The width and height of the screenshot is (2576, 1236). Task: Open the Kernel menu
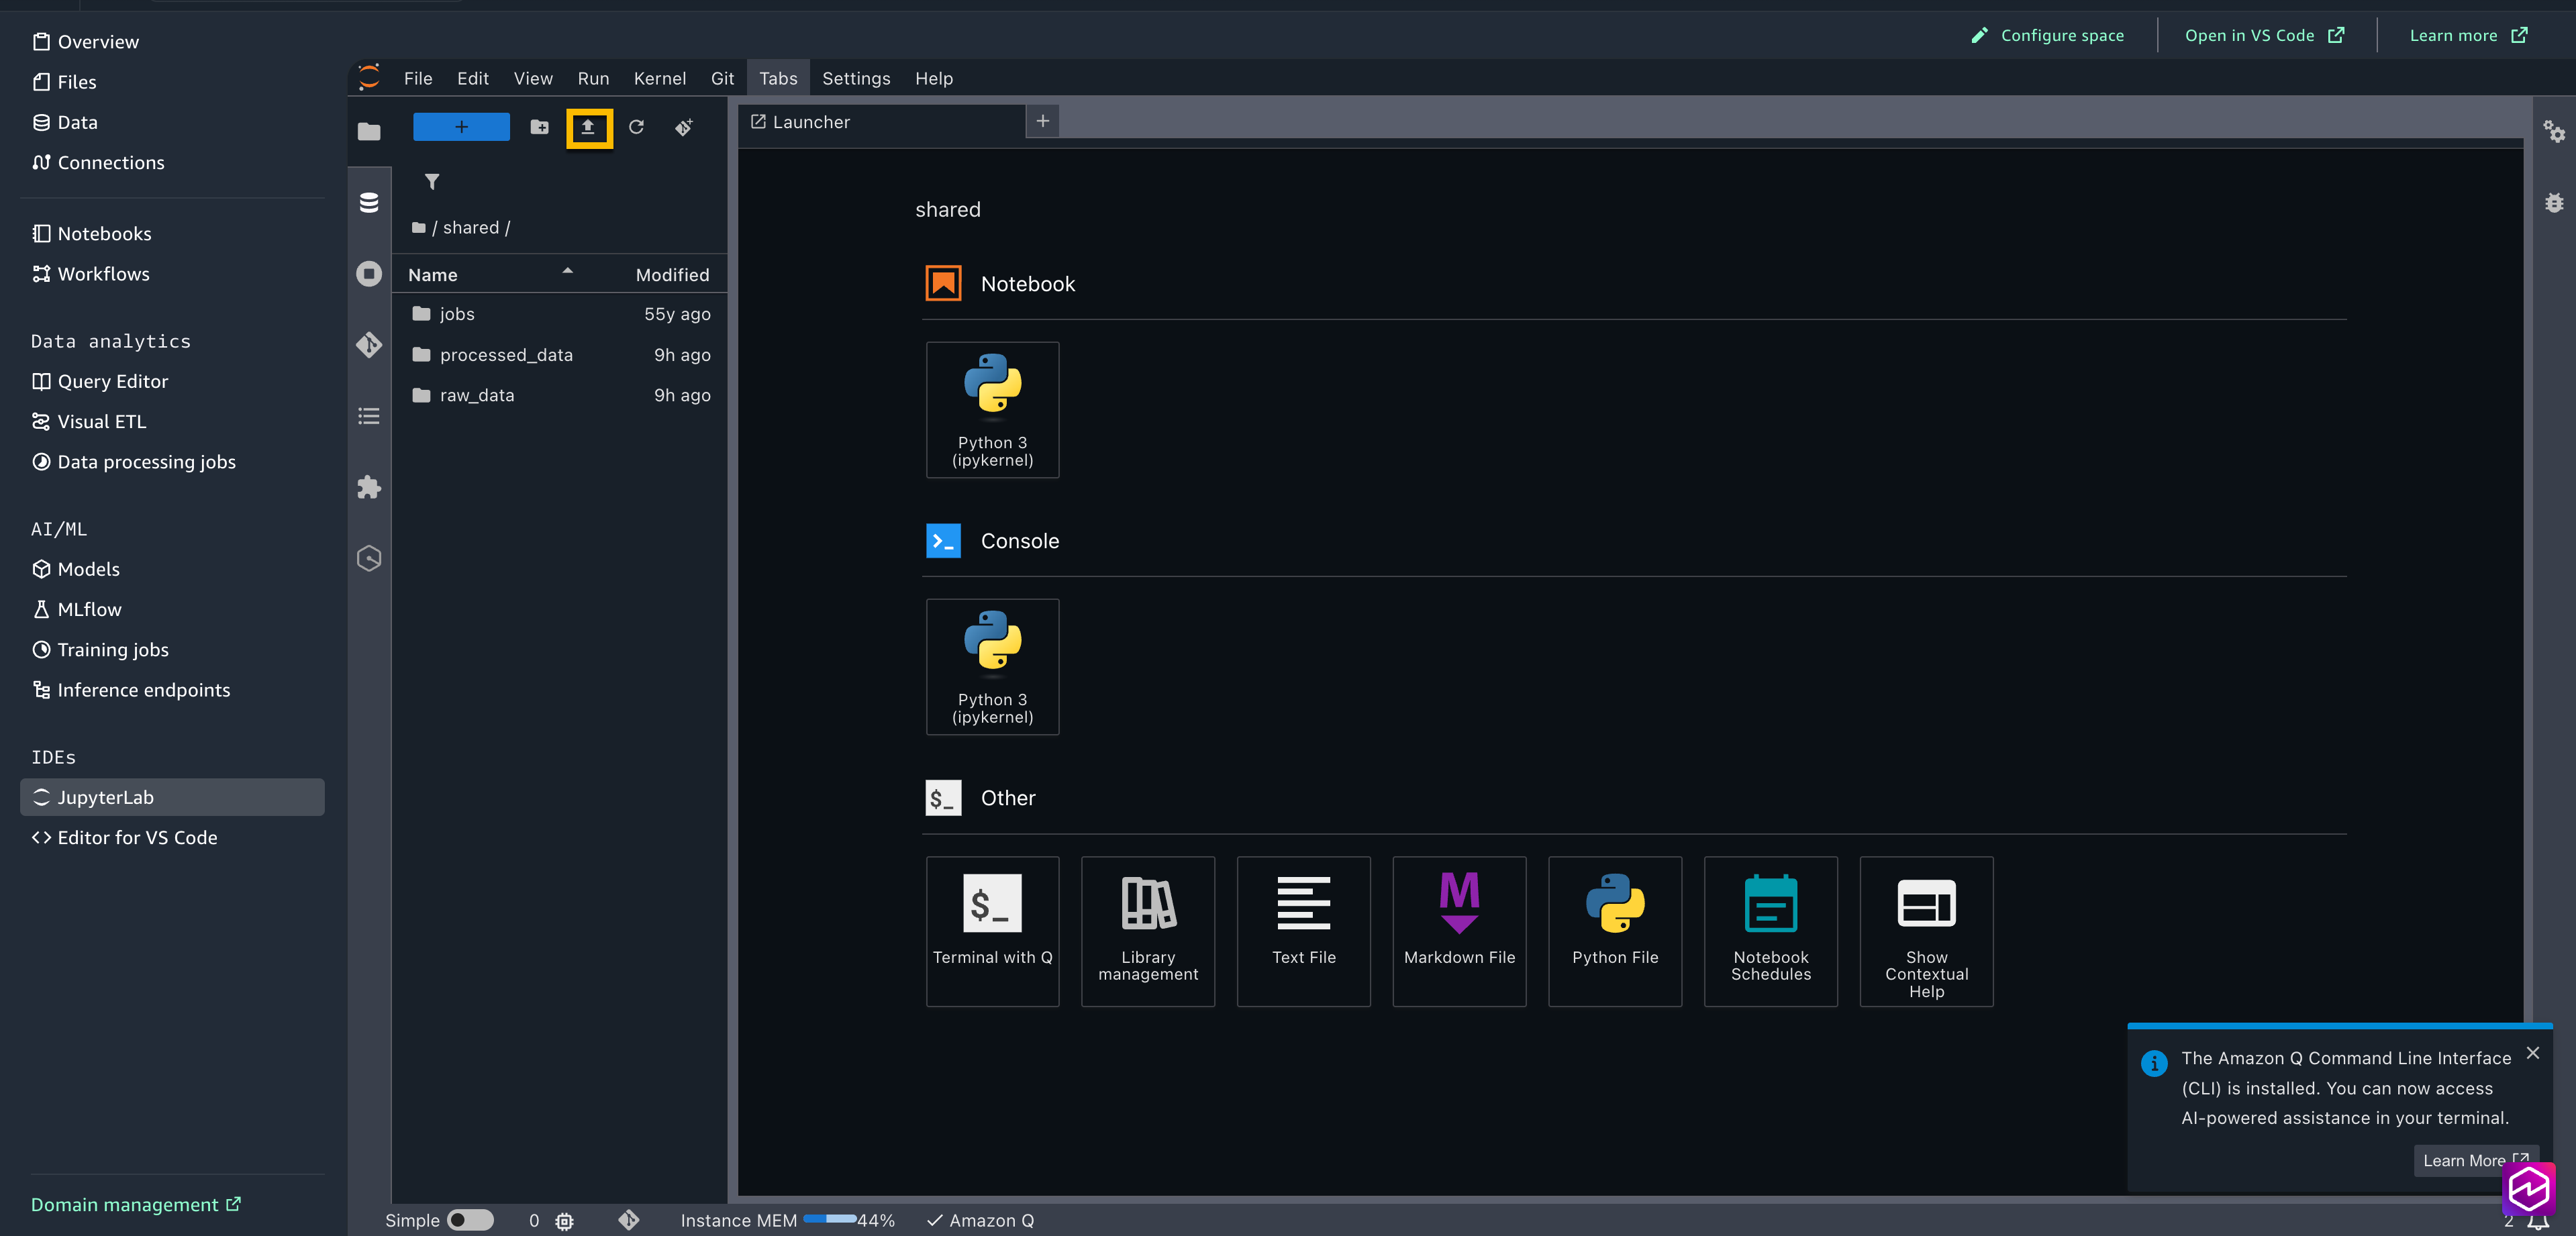(x=659, y=78)
